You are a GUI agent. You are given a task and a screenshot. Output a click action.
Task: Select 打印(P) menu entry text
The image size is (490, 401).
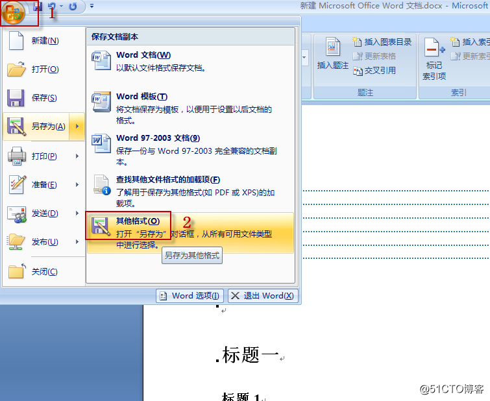[44, 156]
